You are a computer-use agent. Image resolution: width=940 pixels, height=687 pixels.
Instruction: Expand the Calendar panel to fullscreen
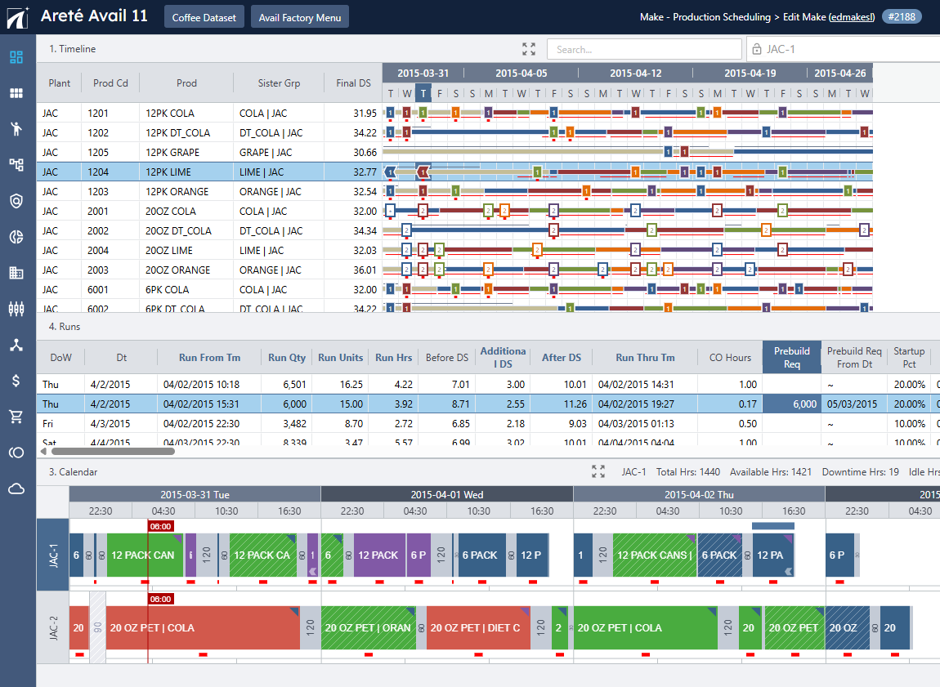point(598,471)
